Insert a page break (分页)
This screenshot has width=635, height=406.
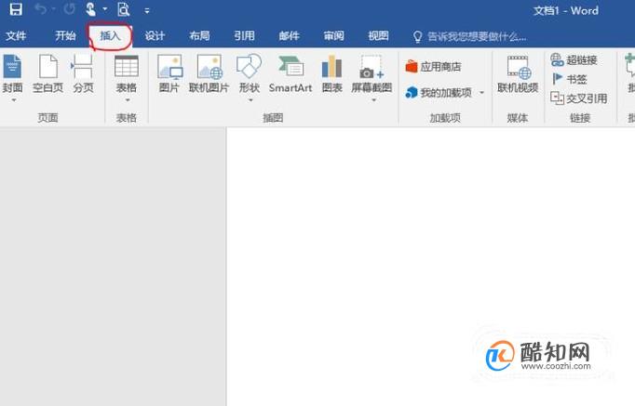[84, 74]
